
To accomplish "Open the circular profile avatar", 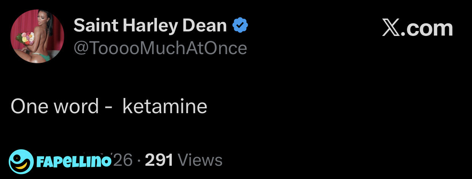I will point(37,36).
